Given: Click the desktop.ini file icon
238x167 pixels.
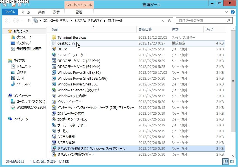Looking at the screenshot, I should (54, 43).
